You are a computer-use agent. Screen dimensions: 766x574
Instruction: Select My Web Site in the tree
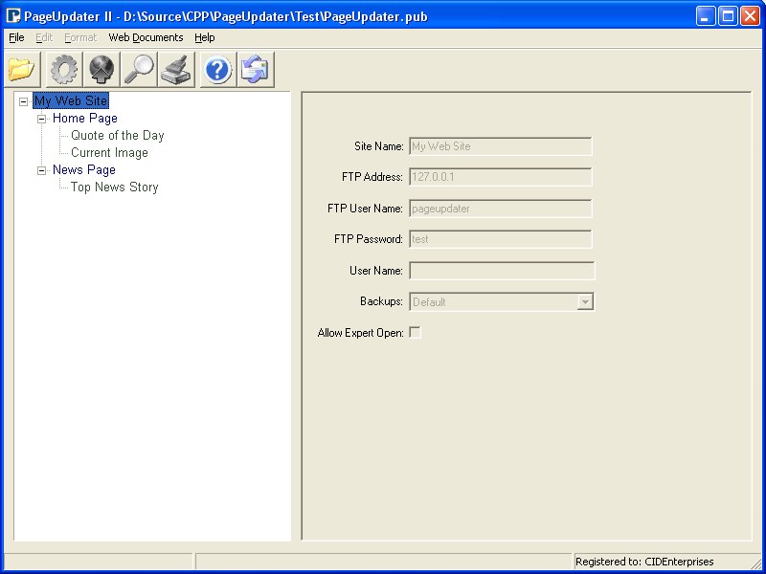click(x=71, y=101)
